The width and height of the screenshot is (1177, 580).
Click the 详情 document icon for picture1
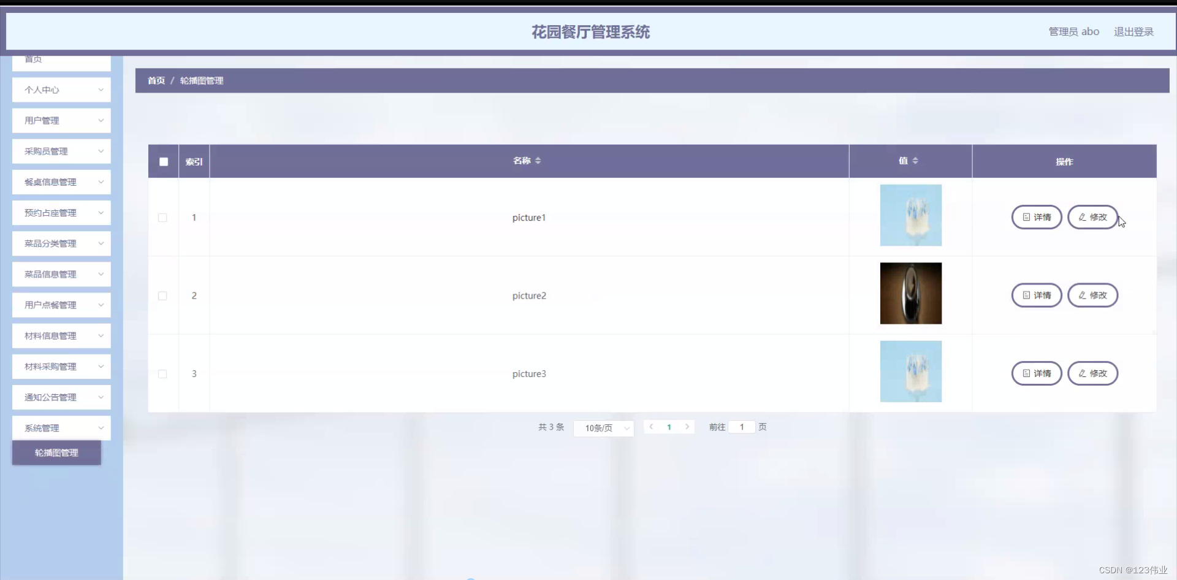1027,217
